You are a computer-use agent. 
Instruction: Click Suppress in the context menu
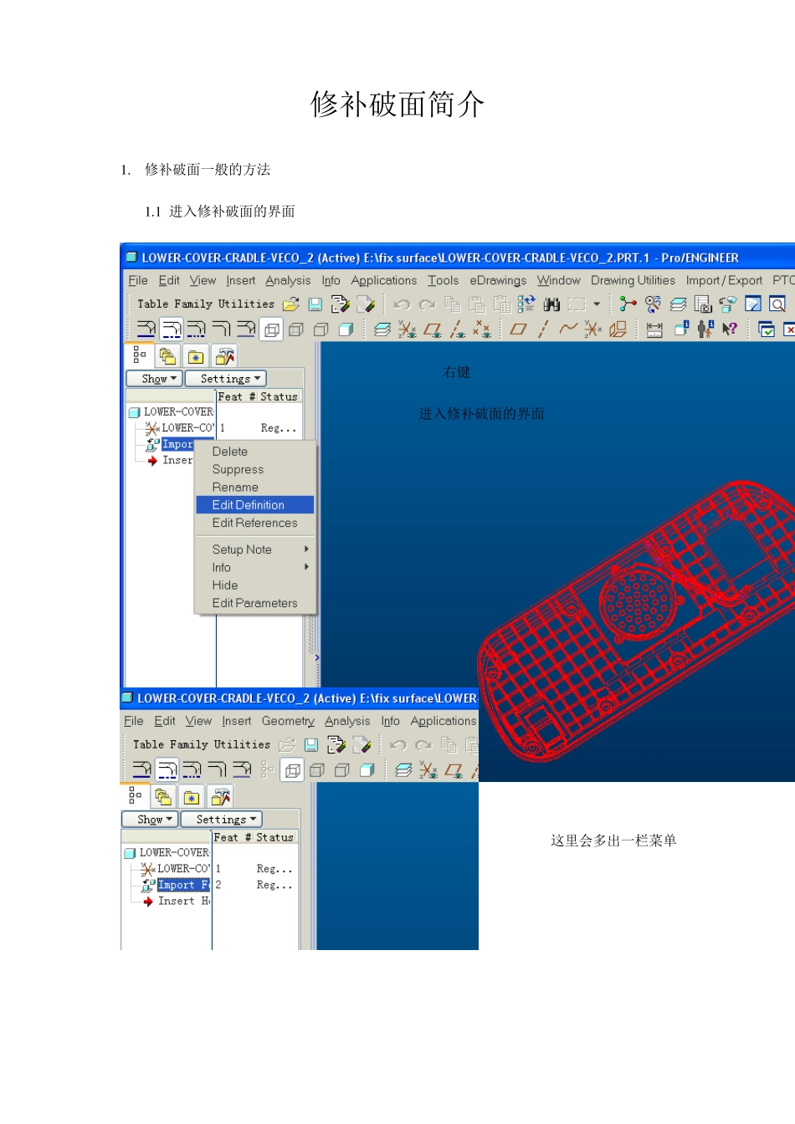238,470
